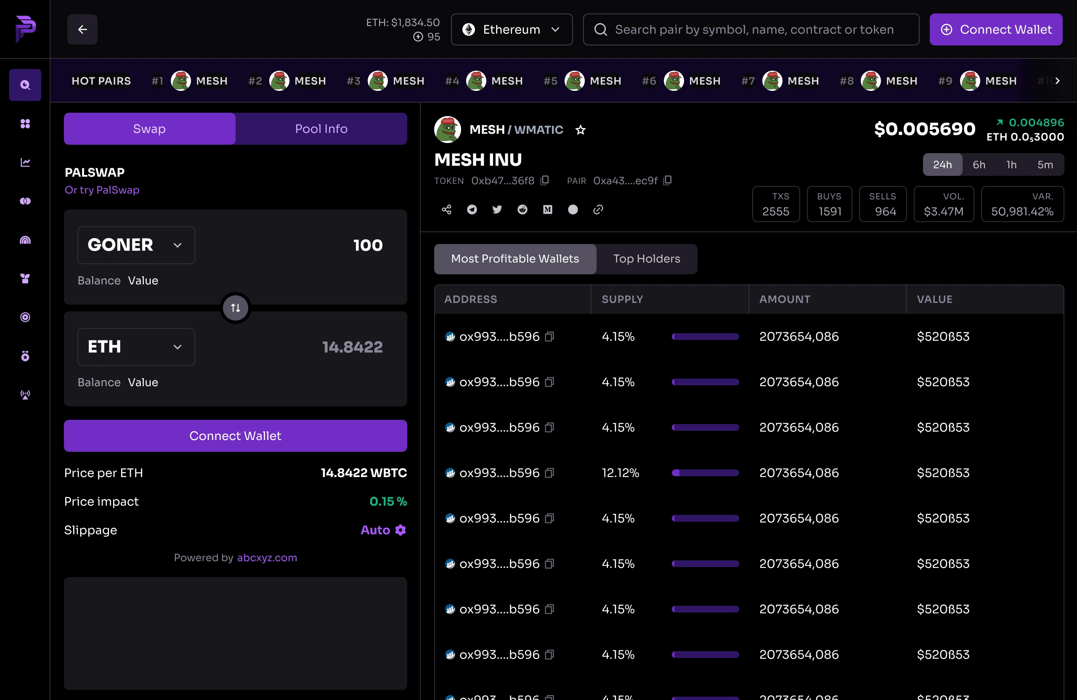Open hot pair #5 MESH
The width and height of the screenshot is (1077, 700).
coord(582,81)
